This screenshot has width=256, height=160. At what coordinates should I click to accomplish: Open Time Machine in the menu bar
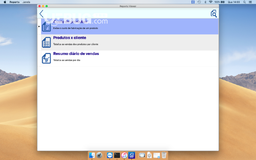click(x=199, y=2)
